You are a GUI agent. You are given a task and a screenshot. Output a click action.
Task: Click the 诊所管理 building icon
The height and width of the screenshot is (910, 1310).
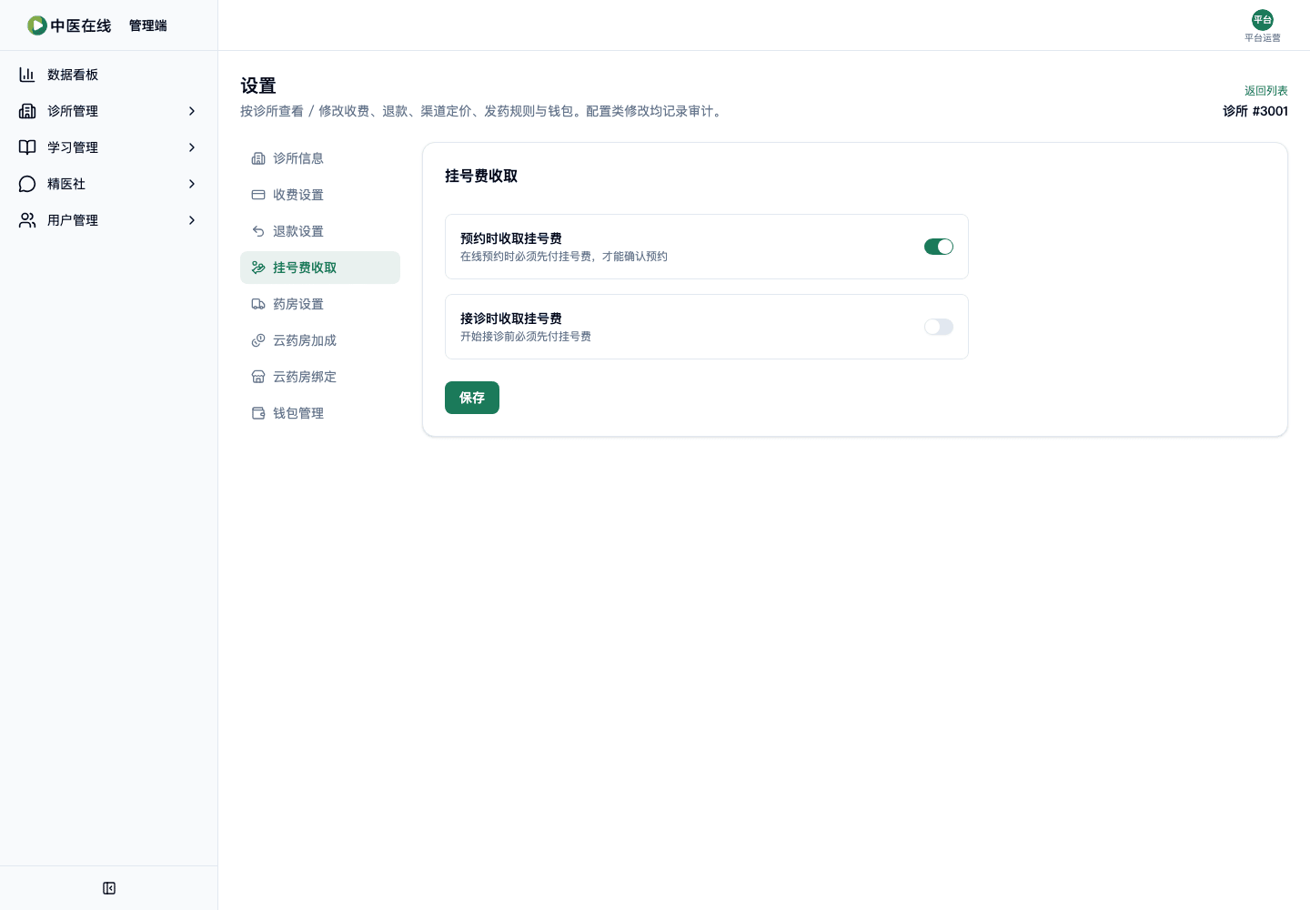point(27,111)
